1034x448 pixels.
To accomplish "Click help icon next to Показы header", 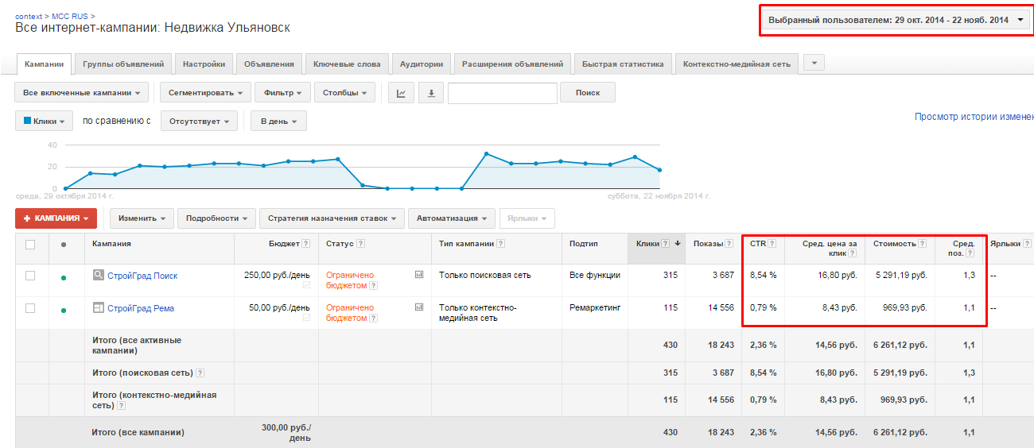I will tap(728, 244).
